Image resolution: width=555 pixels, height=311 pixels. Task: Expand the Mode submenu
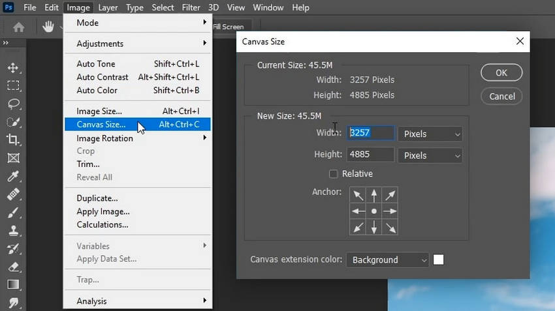tap(138, 23)
